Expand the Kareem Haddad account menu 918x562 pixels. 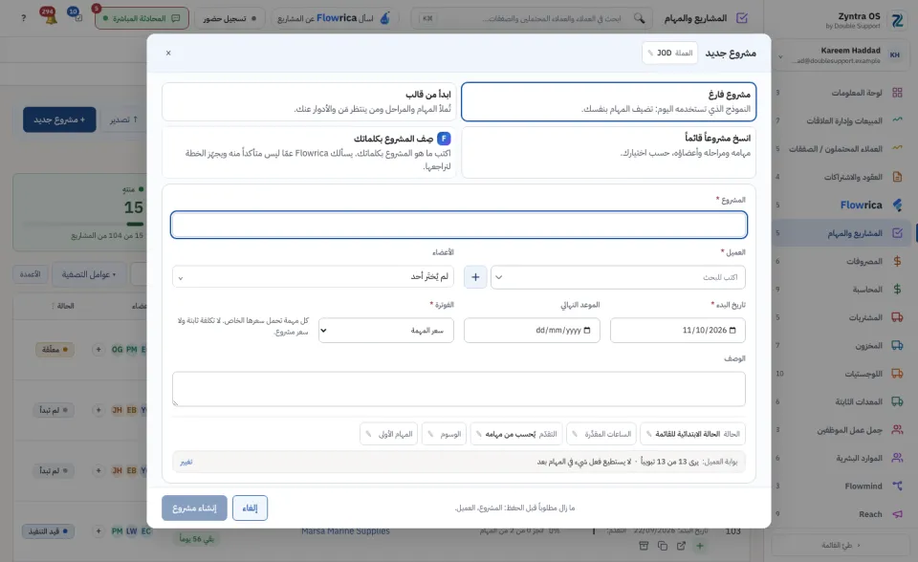840,55
